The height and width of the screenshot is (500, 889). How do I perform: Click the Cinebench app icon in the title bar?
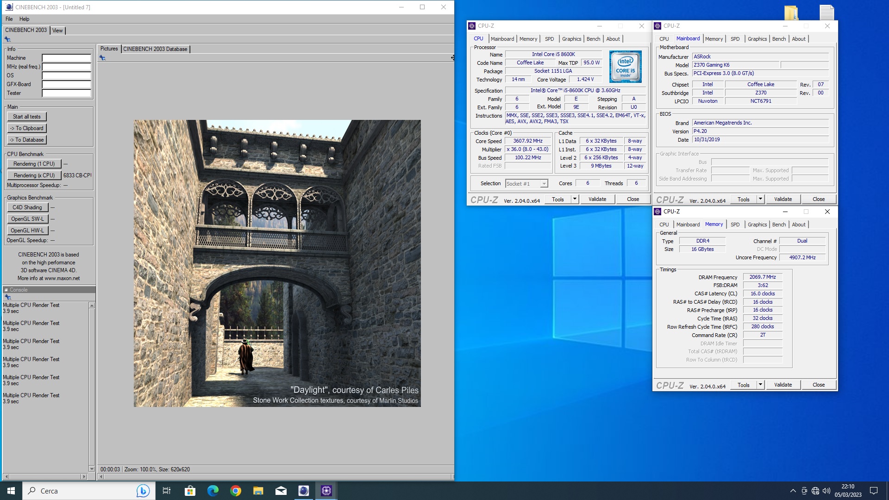[9, 7]
